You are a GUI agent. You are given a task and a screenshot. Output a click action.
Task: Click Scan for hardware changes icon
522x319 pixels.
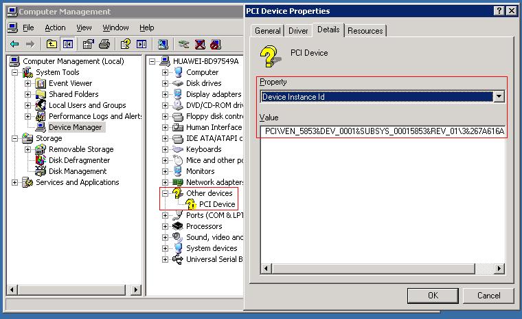[163, 44]
